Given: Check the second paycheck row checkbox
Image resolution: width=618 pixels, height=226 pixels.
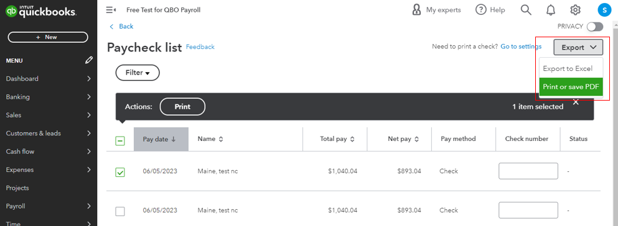Looking at the screenshot, I should point(120,211).
